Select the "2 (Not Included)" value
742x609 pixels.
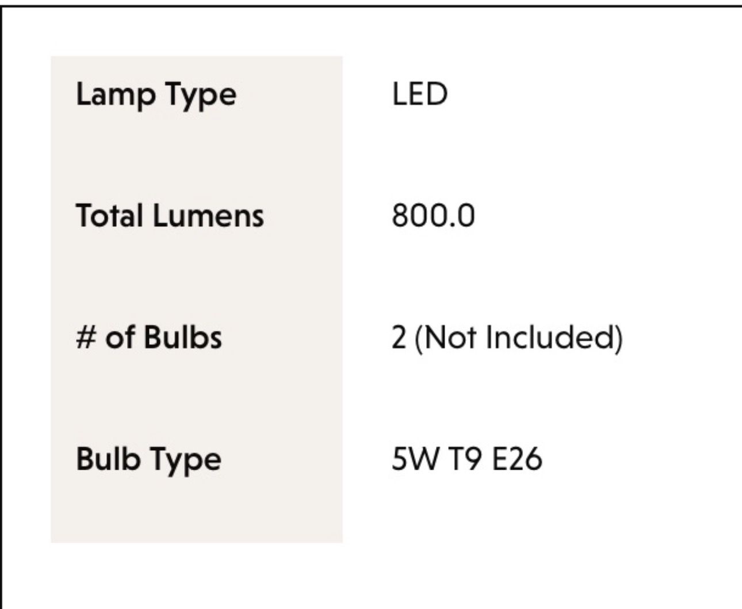point(507,337)
